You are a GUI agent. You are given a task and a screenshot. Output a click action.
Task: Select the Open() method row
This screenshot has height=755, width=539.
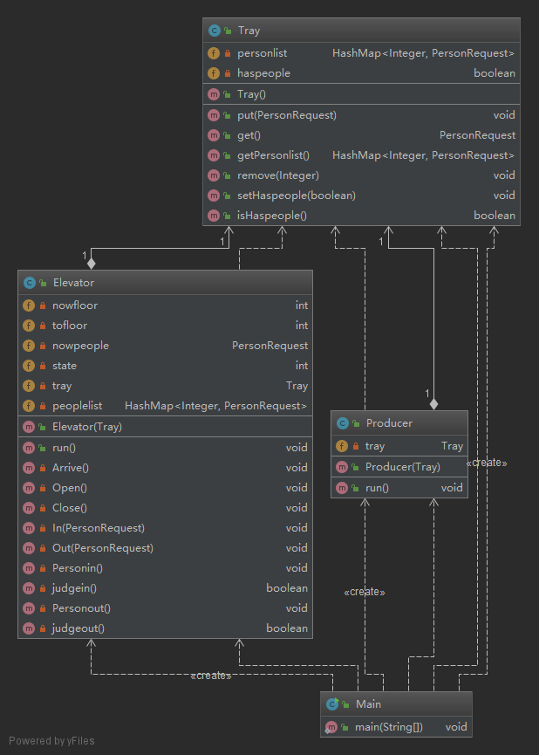pos(165,488)
